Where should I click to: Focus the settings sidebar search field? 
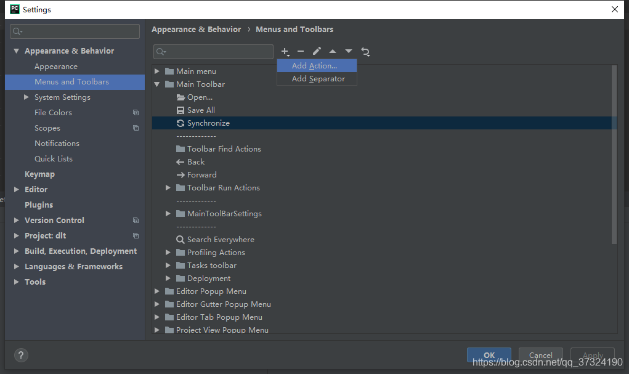pos(75,31)
